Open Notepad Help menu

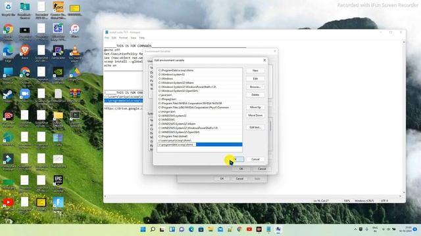click(142, 38)
